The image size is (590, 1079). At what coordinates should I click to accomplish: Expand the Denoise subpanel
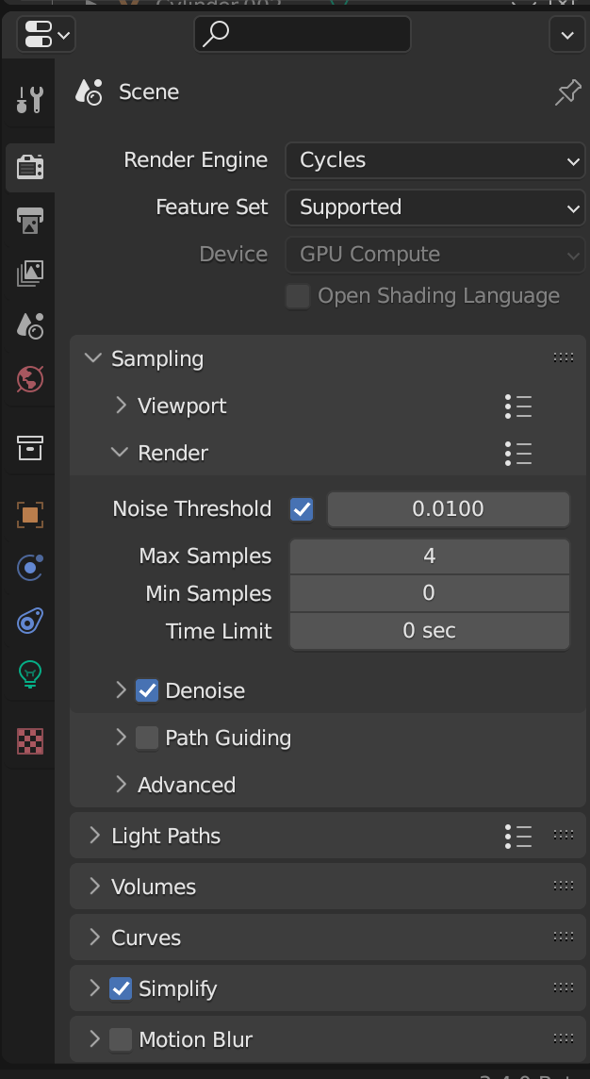(x=121, y=690)
